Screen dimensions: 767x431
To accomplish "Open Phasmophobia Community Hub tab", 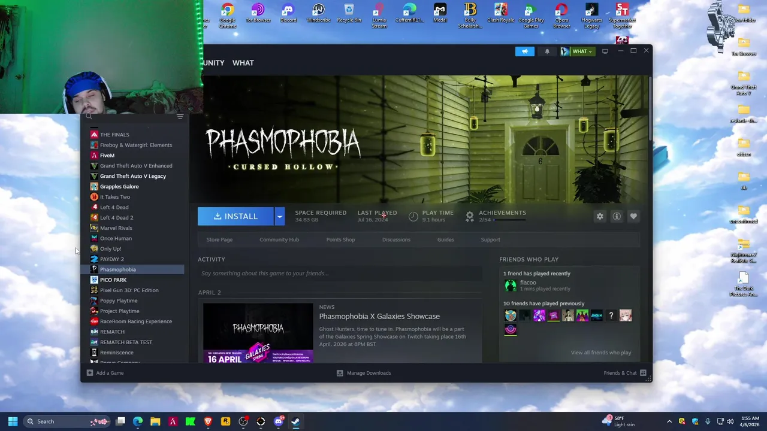I will 279,239.
